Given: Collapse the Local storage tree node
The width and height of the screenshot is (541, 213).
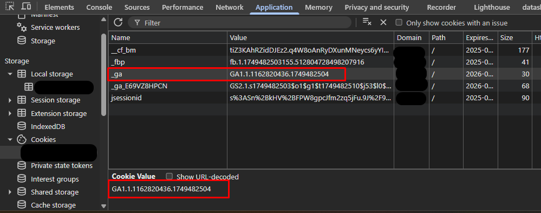Looking at the screenshot, I should tap(10, 74).
